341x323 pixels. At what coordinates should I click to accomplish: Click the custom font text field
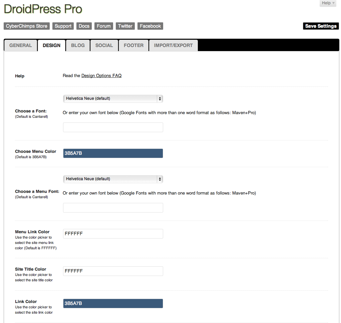coord(113,127)
